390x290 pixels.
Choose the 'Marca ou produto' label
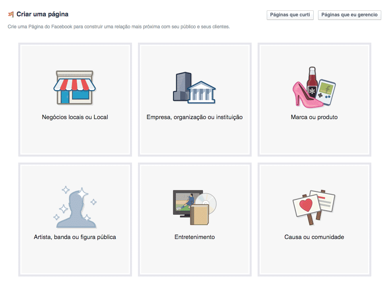(314, 117)
